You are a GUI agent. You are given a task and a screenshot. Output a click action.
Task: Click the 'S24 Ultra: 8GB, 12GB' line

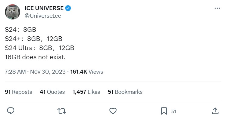(x=39, y=48)
